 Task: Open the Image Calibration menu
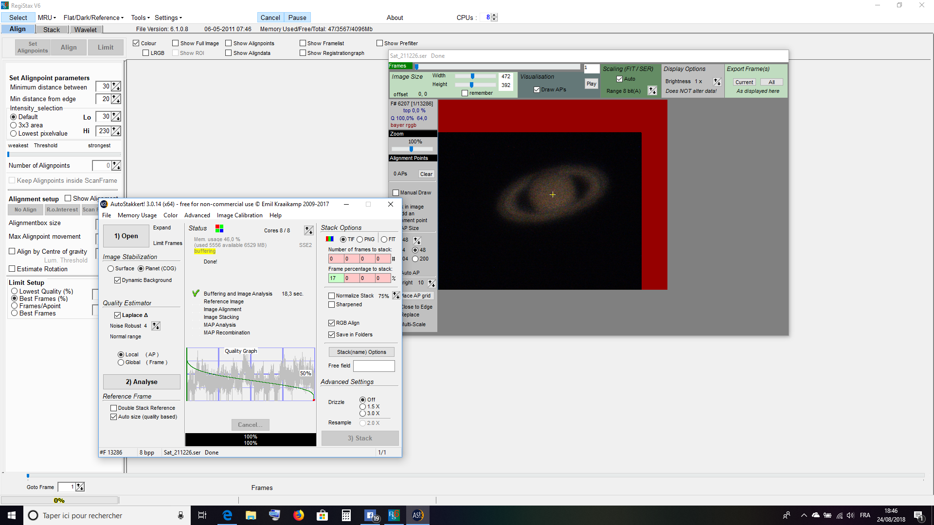(239, 215)
